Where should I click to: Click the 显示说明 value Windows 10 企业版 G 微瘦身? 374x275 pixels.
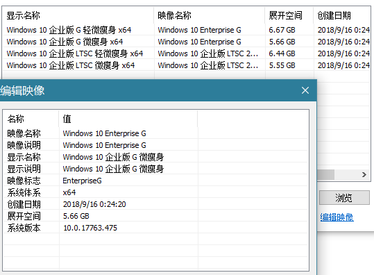click(x=113, y=169)
